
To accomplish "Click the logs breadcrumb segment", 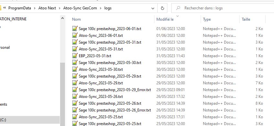I will click(108, 8).
